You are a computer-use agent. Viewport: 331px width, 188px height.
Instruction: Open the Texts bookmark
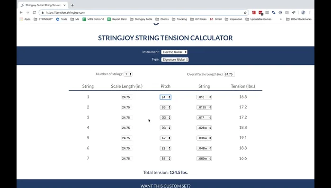[62, 19]
